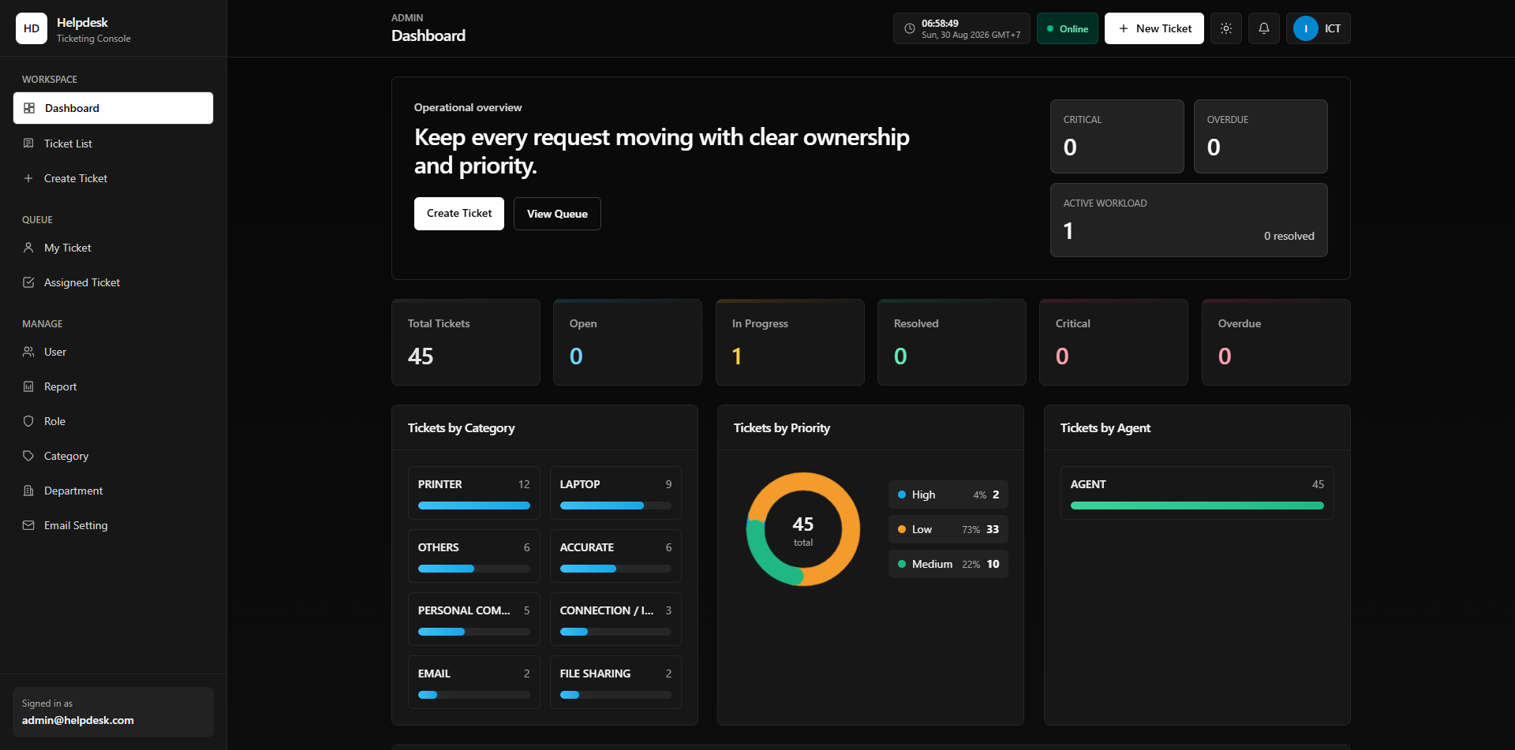Image resolution: width=1515 pixels, height=750 pixels.
Task: Click the OVERDUE overview tile
Action: [1261, 136]
